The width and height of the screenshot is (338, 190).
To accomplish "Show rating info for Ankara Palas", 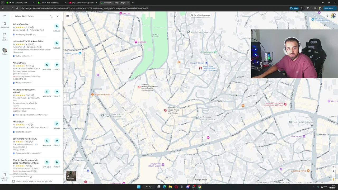I will 33,66.
